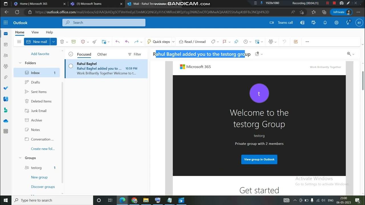
Task: Open Calendar in the left app rail
Action: pos(6,44)
